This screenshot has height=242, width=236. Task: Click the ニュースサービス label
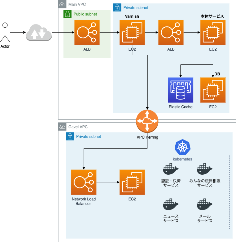click(x=171, y=218)
